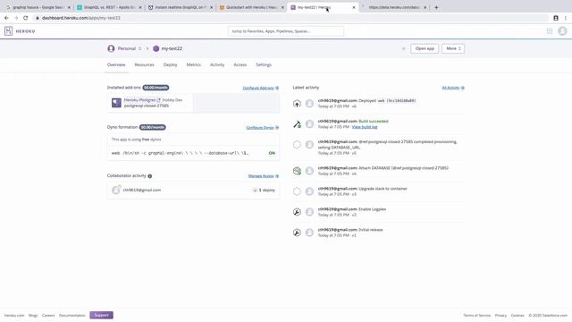572x322 pixels.
Task: Click the web graphql-engine dyno command row
Action: click(193, 153)
